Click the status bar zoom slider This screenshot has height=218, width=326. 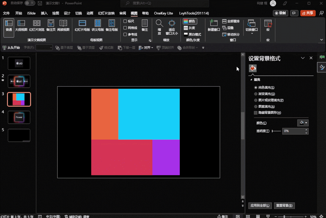pyautogui.click(x=291, y=216)
